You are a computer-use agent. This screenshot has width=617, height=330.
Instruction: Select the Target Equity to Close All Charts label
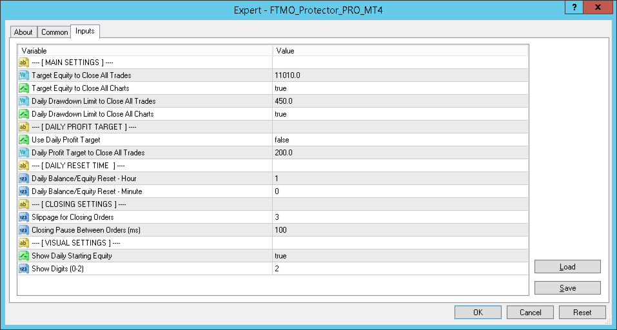pyautogui.click(x=81, y=88)
